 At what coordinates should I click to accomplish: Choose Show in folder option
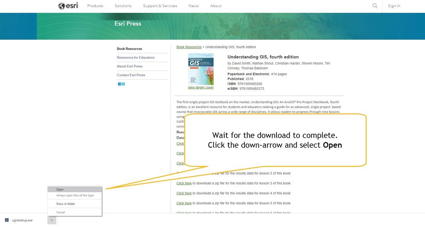pyautogui.click(x=75, y=204)
